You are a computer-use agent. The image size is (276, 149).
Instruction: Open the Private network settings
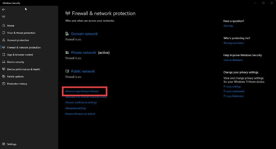coord(83,52)
